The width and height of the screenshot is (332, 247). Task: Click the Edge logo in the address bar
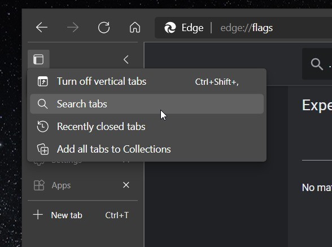coord(170,28)
